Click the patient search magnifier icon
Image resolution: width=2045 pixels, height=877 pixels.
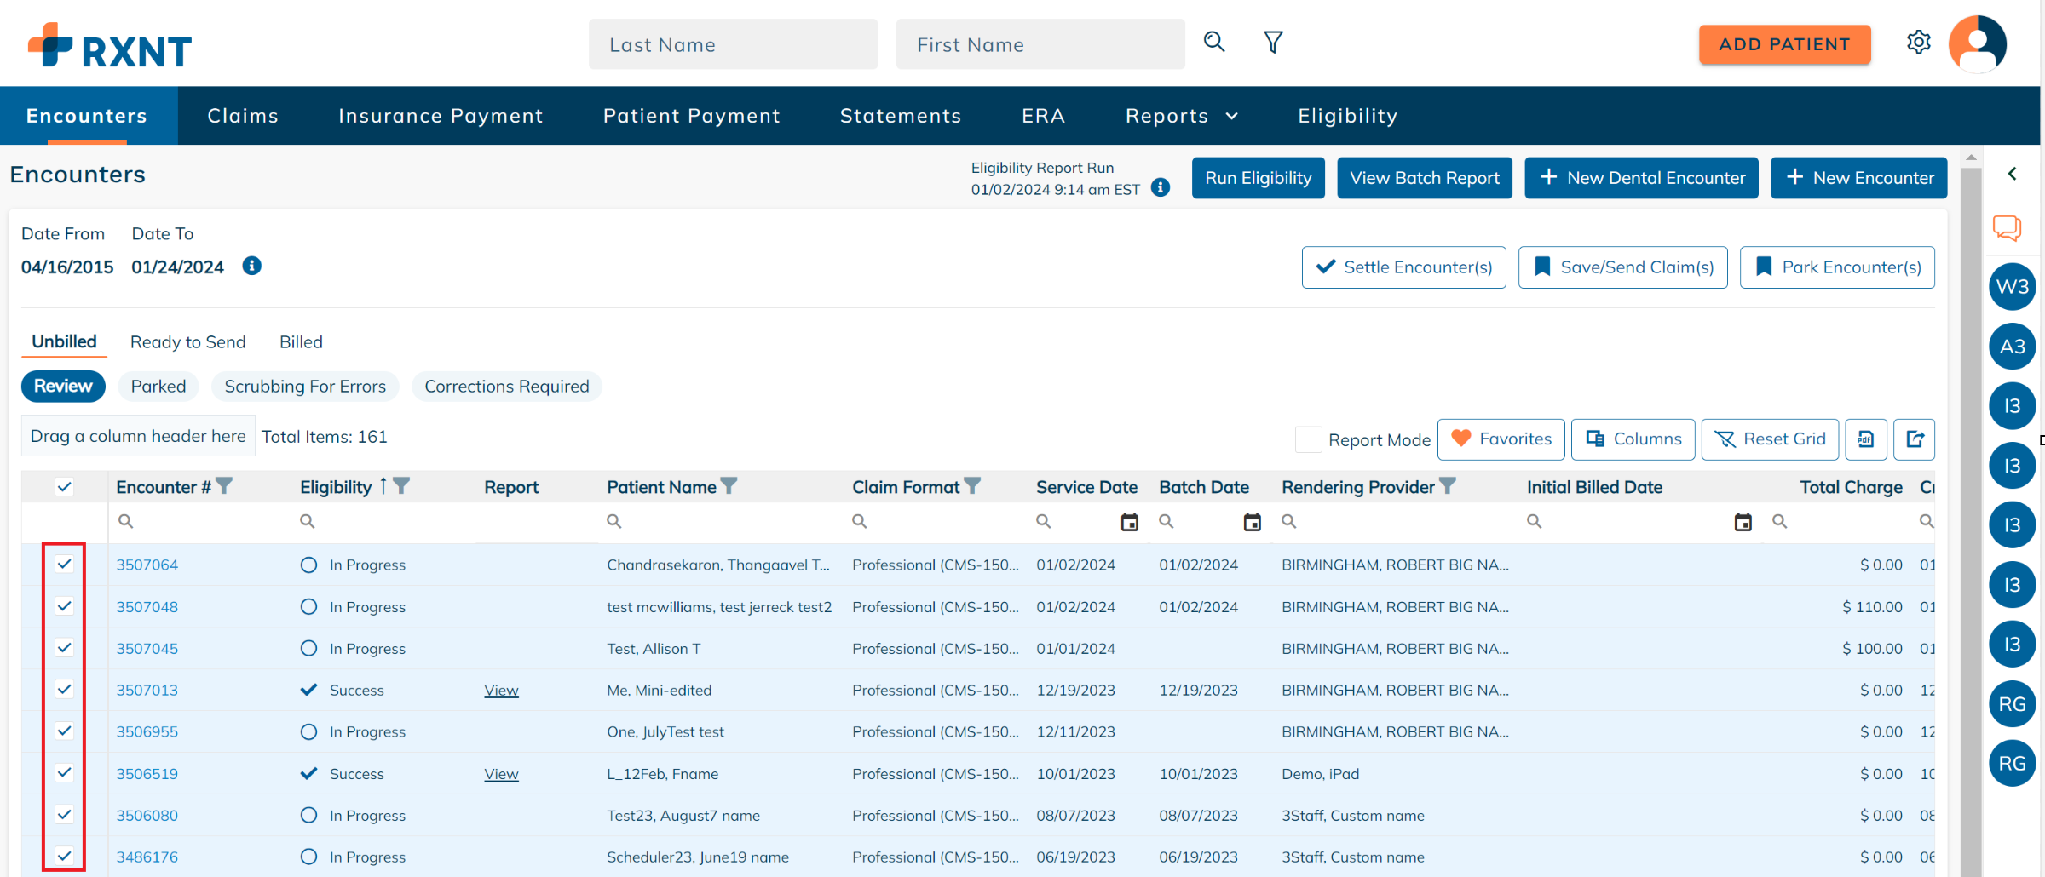click(x=1214, y=43)
